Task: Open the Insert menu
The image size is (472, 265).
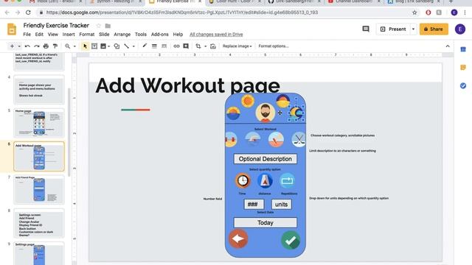Action: pos(69,35)
